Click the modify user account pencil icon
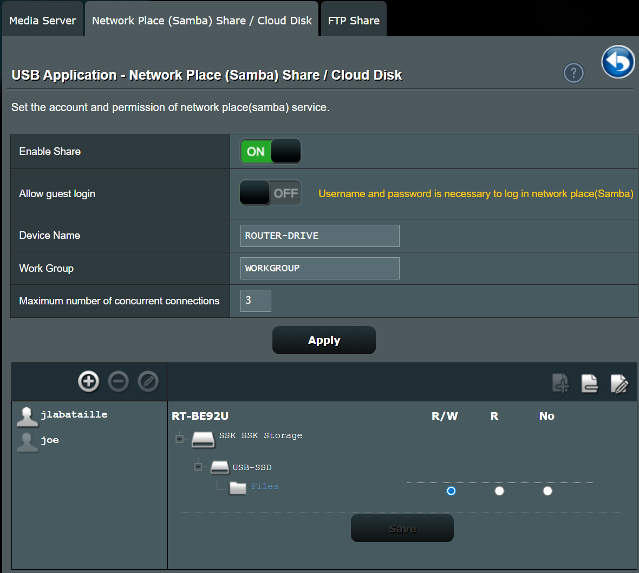Viewport: 639px width, 573px height. [x=148, y=381]
